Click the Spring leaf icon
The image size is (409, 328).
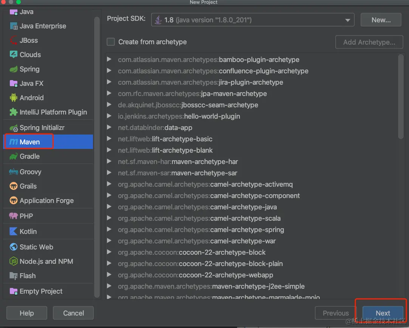tap(13, 69)
